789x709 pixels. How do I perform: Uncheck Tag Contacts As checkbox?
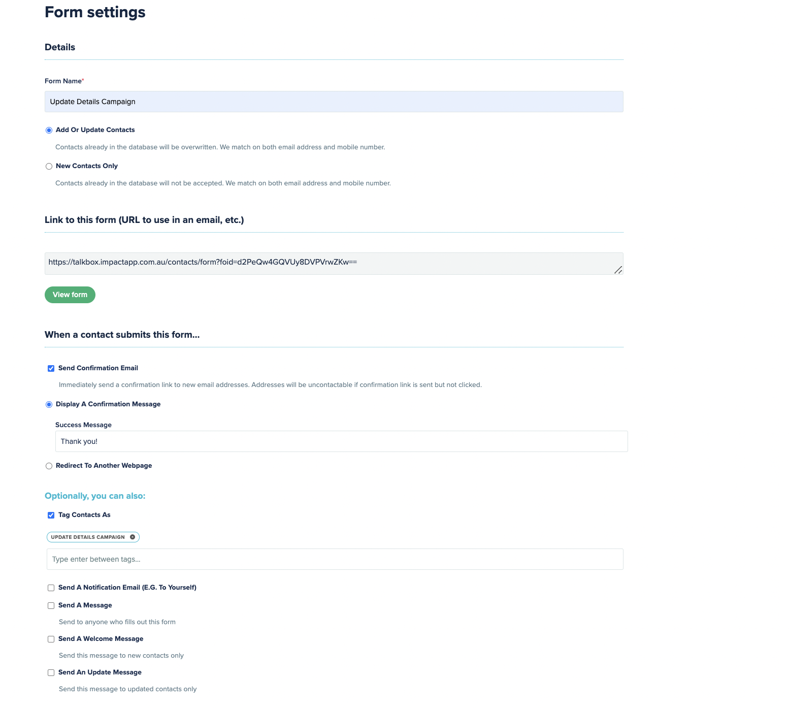tap(51, 515)
